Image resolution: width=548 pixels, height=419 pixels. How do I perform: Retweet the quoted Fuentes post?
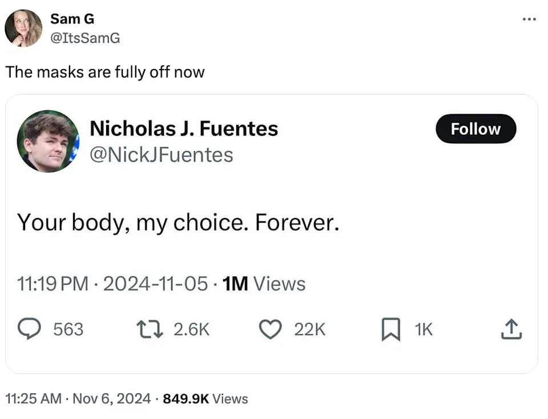(150, 329)
